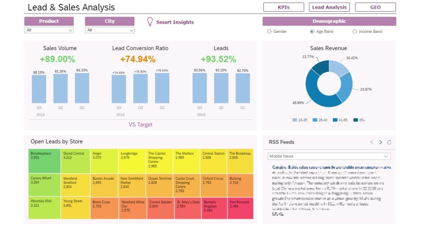Open the Product filter dropdown
Image resolution: width=421 pixels, height=228 pixels.
click(49, 30)
